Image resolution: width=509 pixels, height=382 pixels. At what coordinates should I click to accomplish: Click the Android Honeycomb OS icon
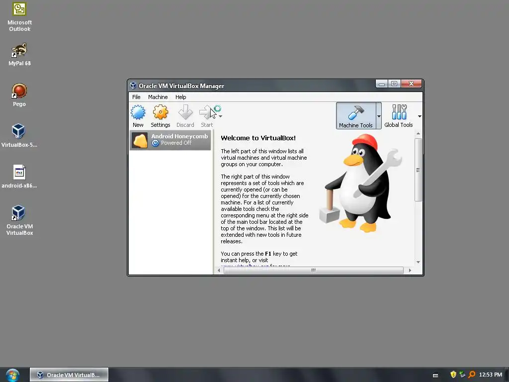(140, 141)
